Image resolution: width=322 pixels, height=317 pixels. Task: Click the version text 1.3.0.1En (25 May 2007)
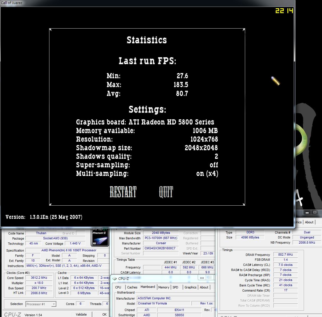(56, 217)
